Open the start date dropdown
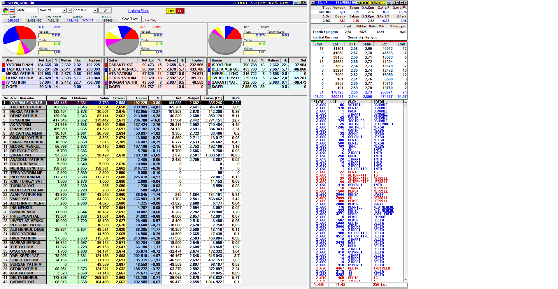The image size is (558, 289). pyautogui.click(x=64, y=10)
